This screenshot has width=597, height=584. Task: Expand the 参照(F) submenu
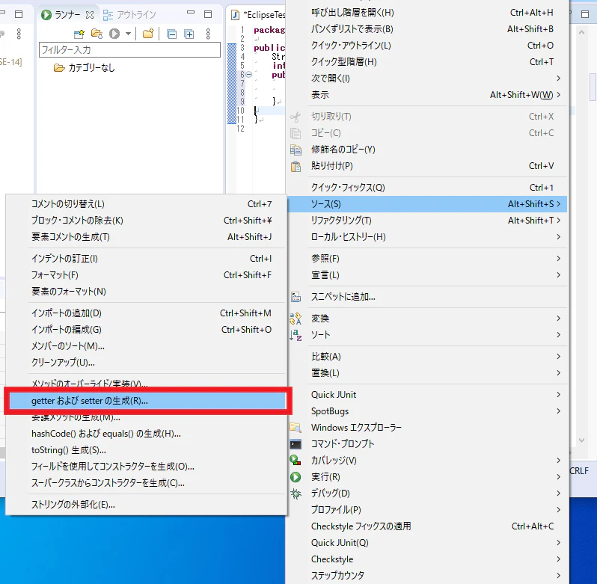coord(427,258)
